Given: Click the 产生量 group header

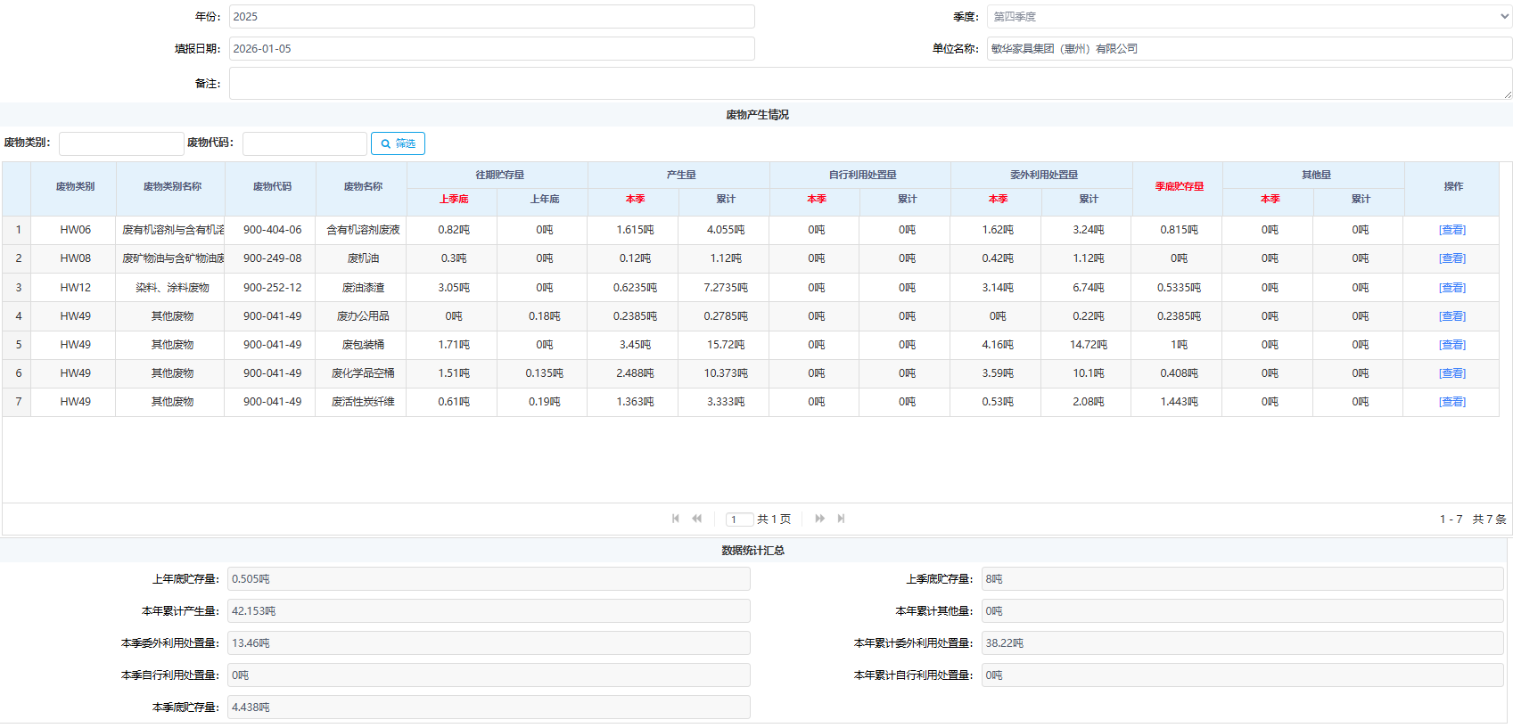Looking at the screenshot, I should click(x=681, y=176).
